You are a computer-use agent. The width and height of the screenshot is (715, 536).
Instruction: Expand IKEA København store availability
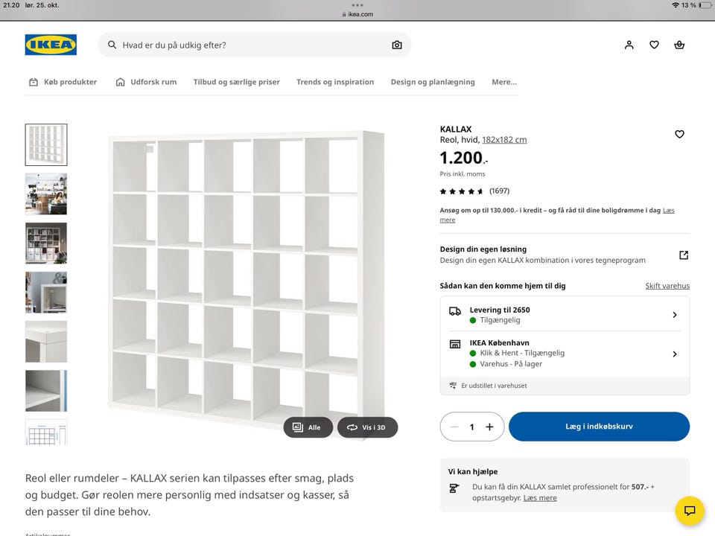point(675,354)
